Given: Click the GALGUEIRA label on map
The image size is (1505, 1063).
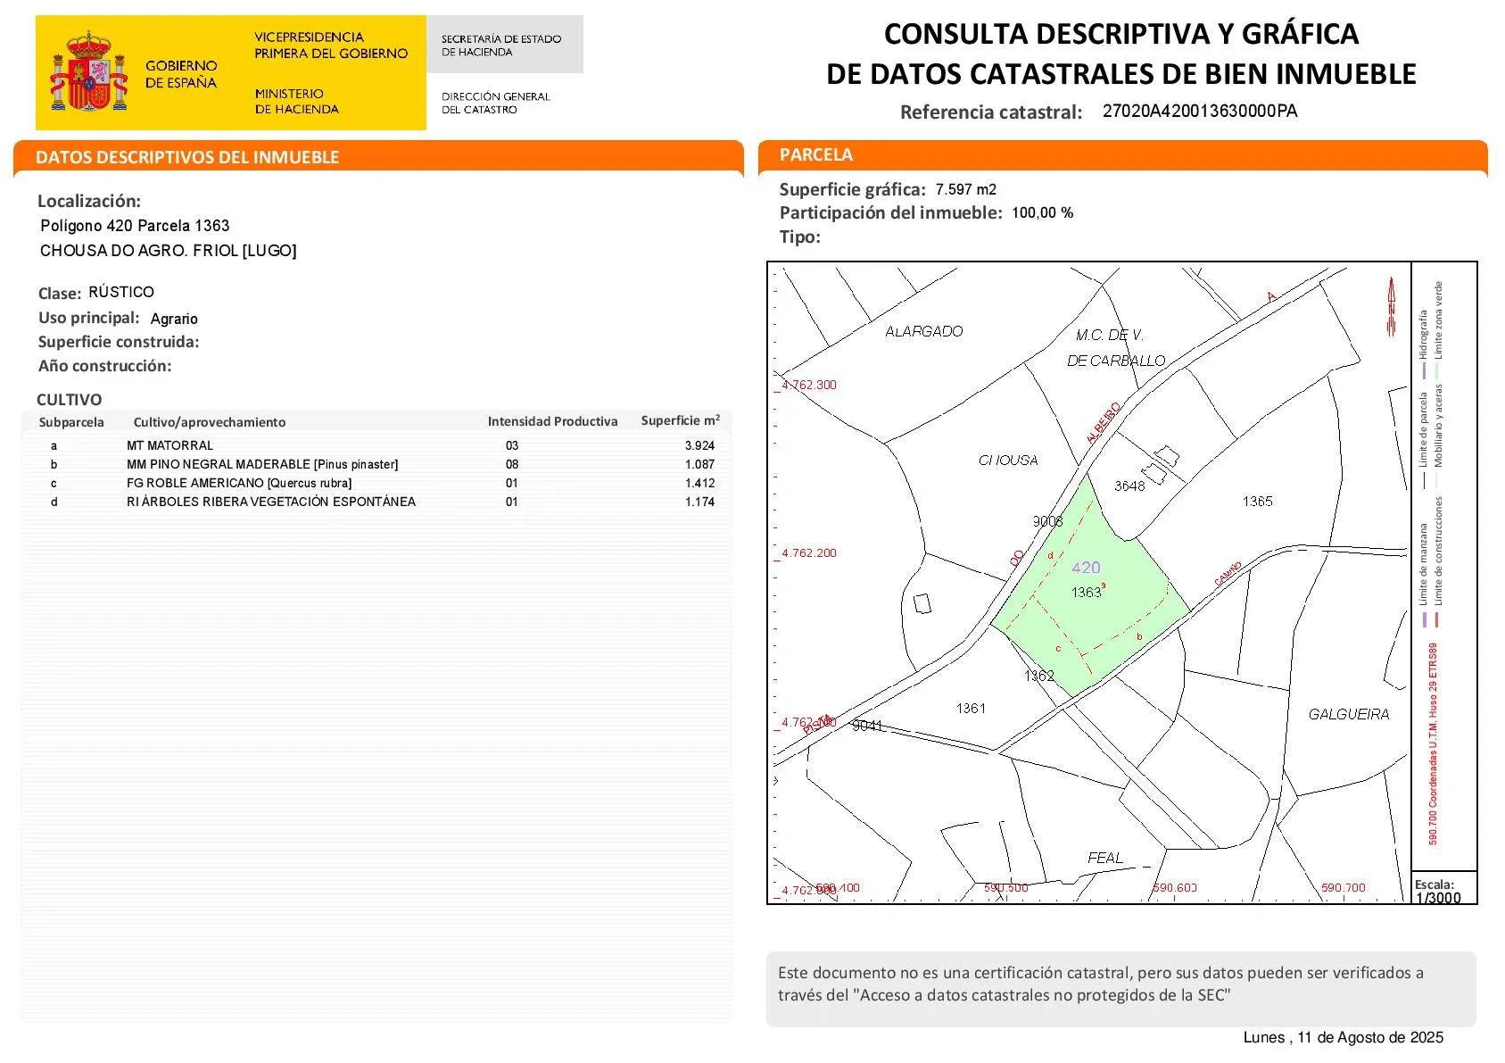Looking at the screenshot, I should (x=1349, y=714).
